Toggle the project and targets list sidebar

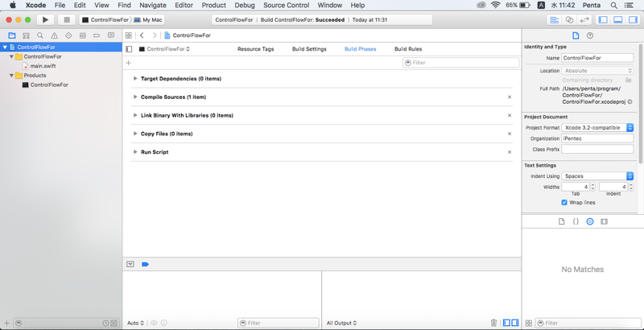129,49
